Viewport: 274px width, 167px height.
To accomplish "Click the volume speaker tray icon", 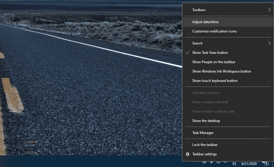I will pos(225,162).
